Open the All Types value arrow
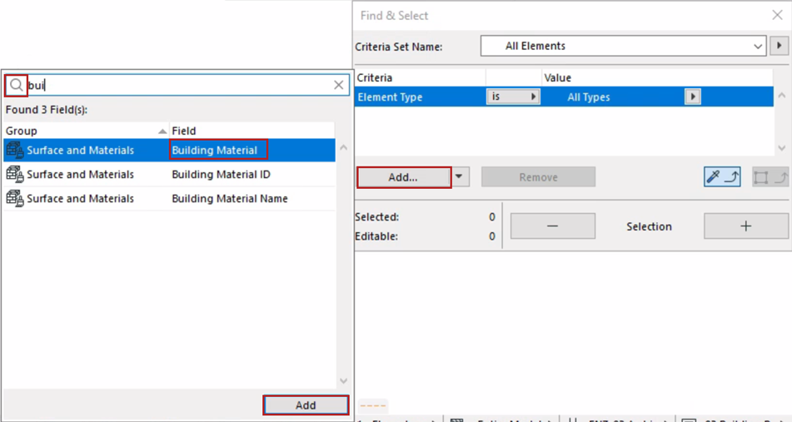This screenshot has height=422, width=792. (x=693, y=97)
